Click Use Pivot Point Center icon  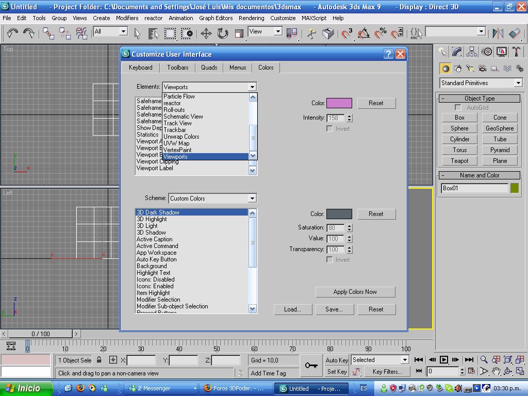click(x=292, y=34)
